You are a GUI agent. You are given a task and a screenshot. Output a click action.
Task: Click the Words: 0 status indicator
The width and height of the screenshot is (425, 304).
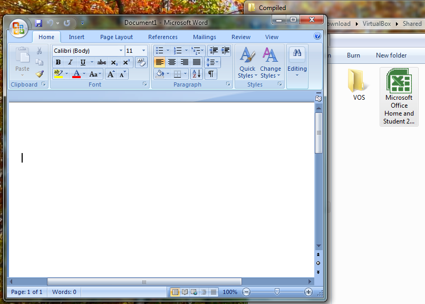(64, 292)
